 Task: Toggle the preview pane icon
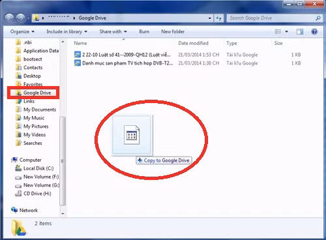click(300, 32)
